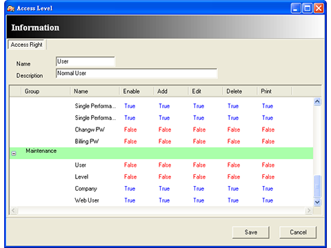This screenshot has height=248, width=331.
Task: Sort by the Group column header
Action: tap(46, 91)
